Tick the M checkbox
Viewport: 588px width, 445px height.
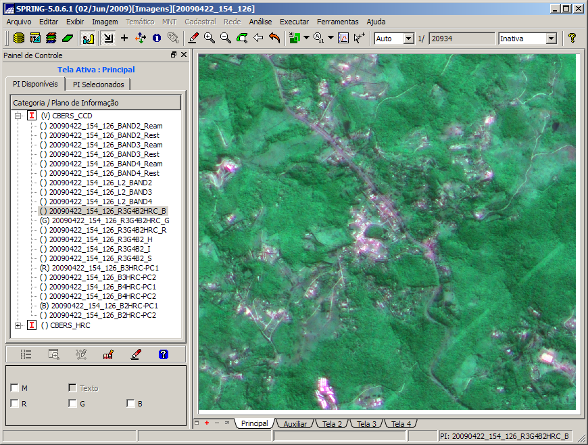(15, 388)
